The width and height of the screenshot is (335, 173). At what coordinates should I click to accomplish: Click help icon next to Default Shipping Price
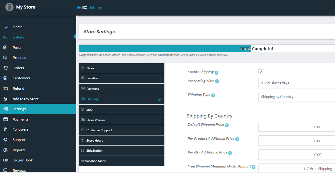coord(227,125)
